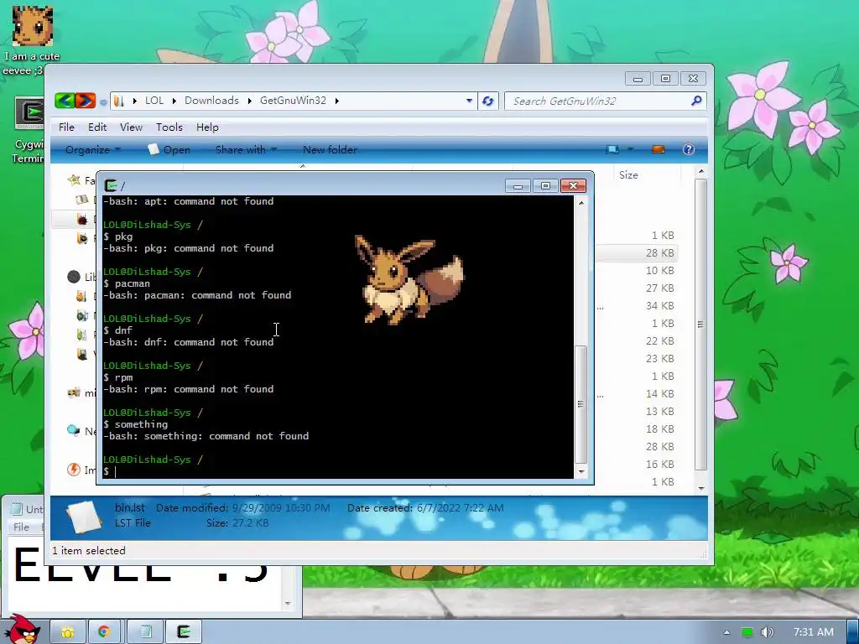Click Open in Explorer command bar
This screenshot has width=859, height=644.
(x=169, y=149)
